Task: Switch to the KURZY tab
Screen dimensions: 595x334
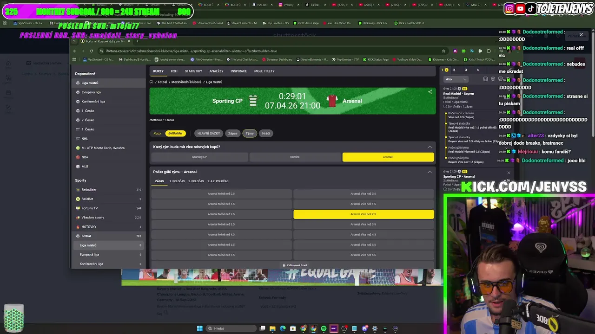Action: (159, 71)
